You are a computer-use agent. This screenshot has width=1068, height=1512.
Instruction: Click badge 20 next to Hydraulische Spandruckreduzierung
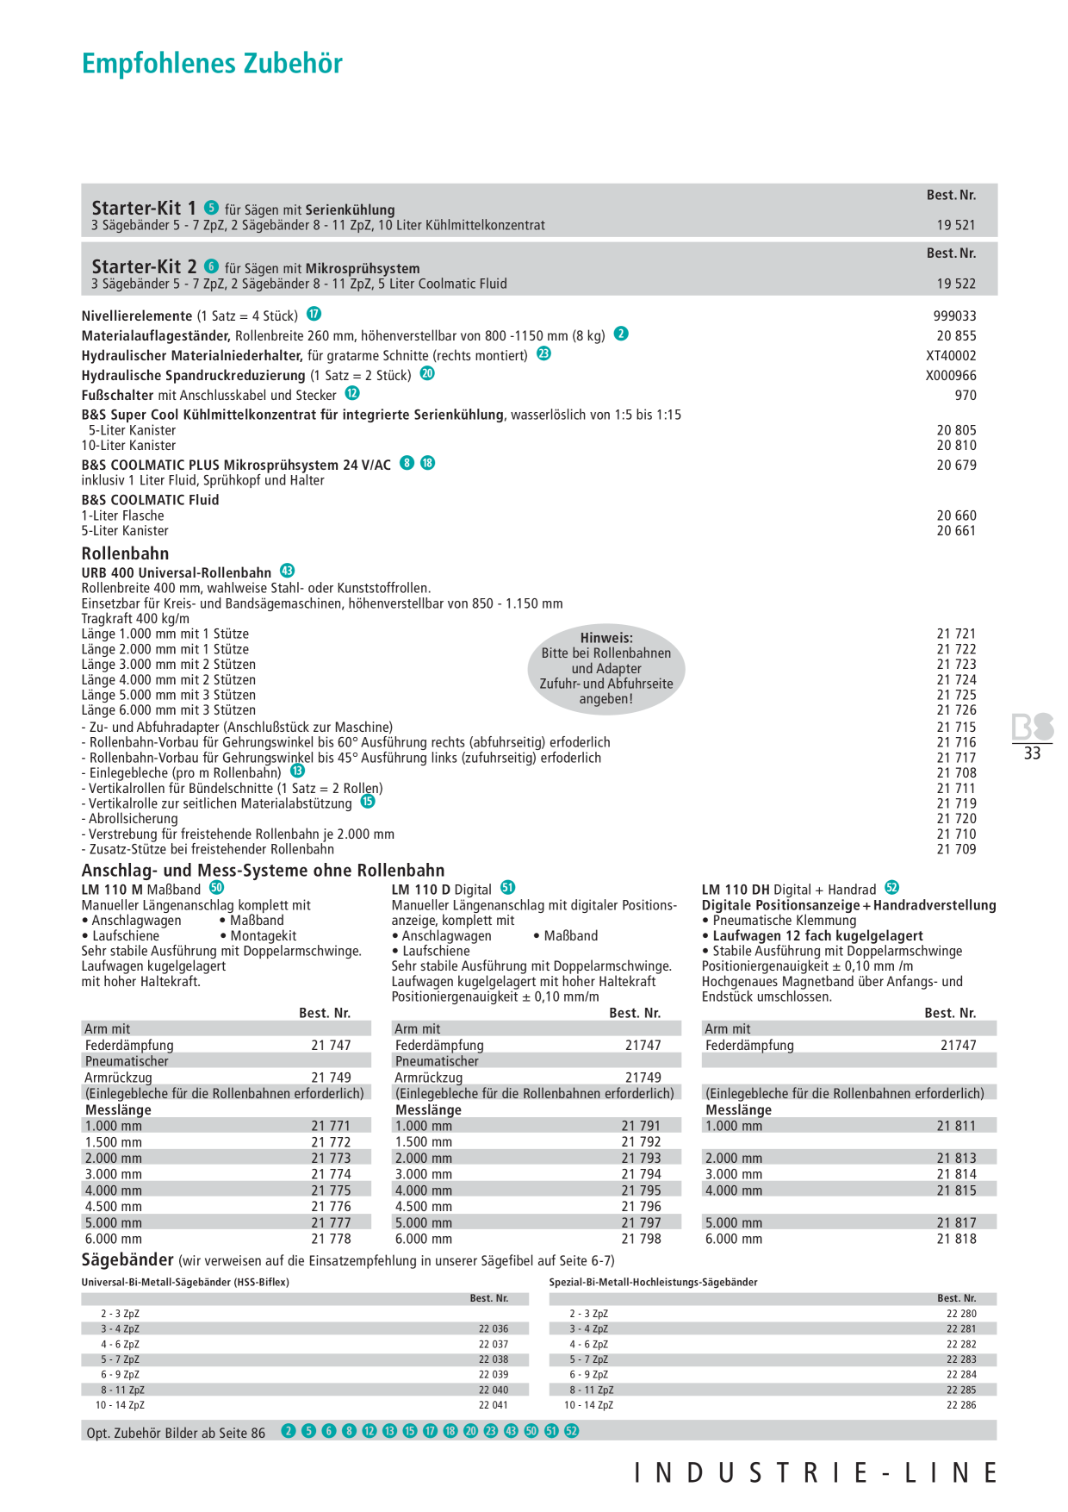tap(427, 373)
